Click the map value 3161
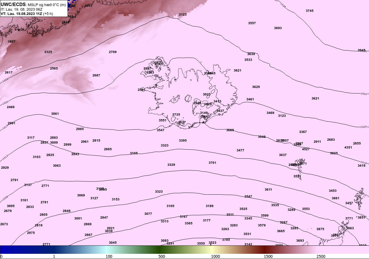This screenshot has height=259, width=369. [x=24, y=200]
